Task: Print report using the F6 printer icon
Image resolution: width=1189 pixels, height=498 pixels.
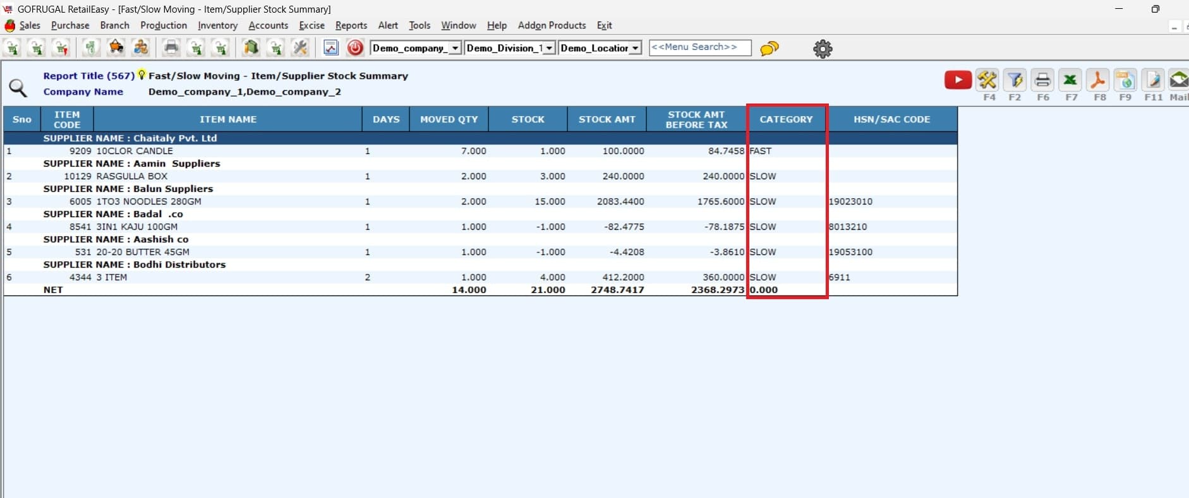Action: tap(1042, 80)
